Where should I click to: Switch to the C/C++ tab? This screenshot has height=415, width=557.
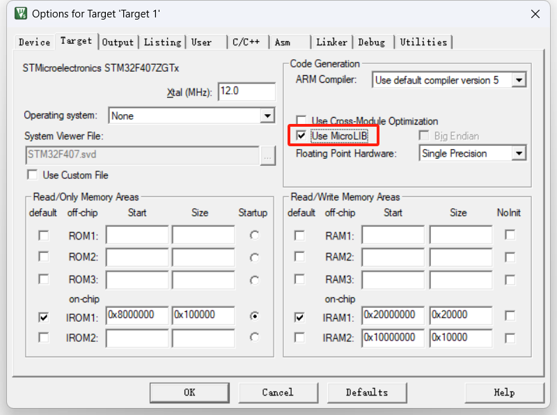(246, 42)
